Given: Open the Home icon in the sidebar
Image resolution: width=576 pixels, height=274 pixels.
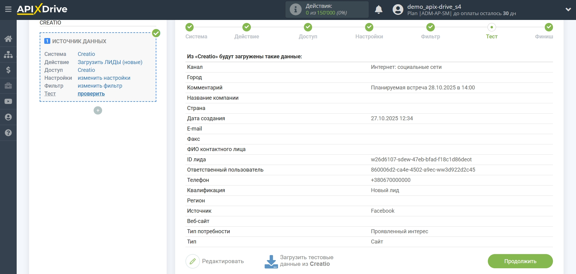Looking at the screenshot, I should coord(8,39).
